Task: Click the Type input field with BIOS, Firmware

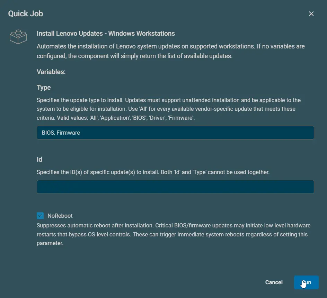Action: point(175,133)
